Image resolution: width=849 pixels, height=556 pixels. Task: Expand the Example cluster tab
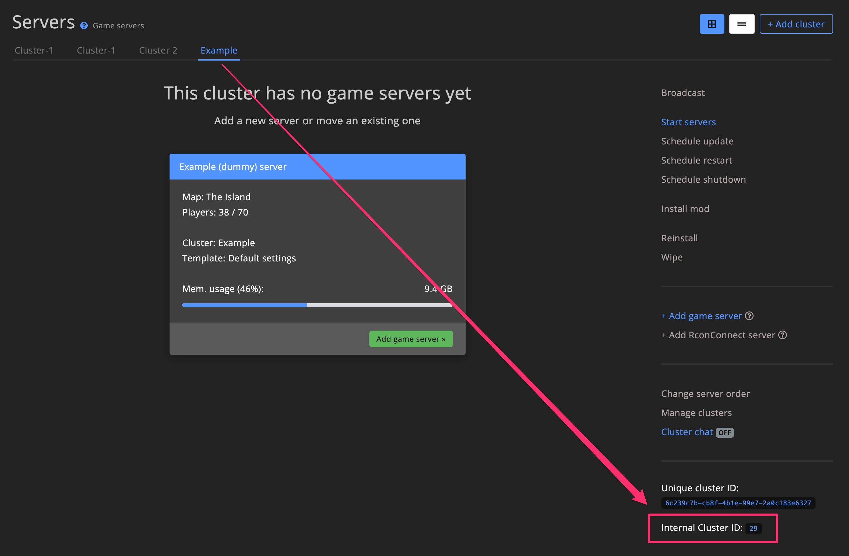pyautogui.click(x=219, y=50)
